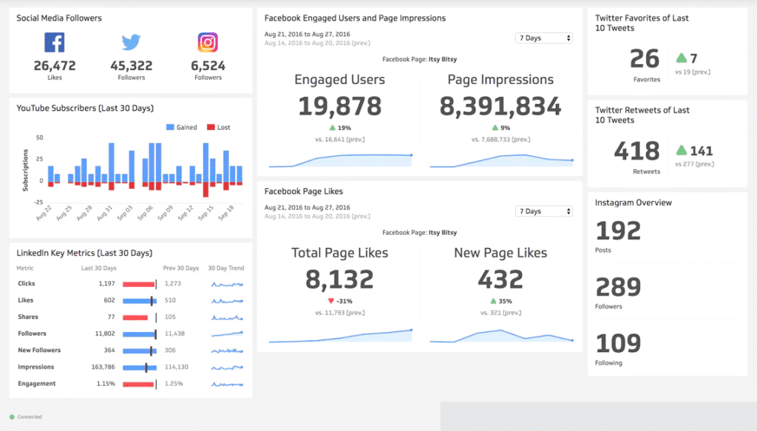Click green up arrow beside Twitter Favorites
This screenshot has width=757, height=431.
coord(682,58)
